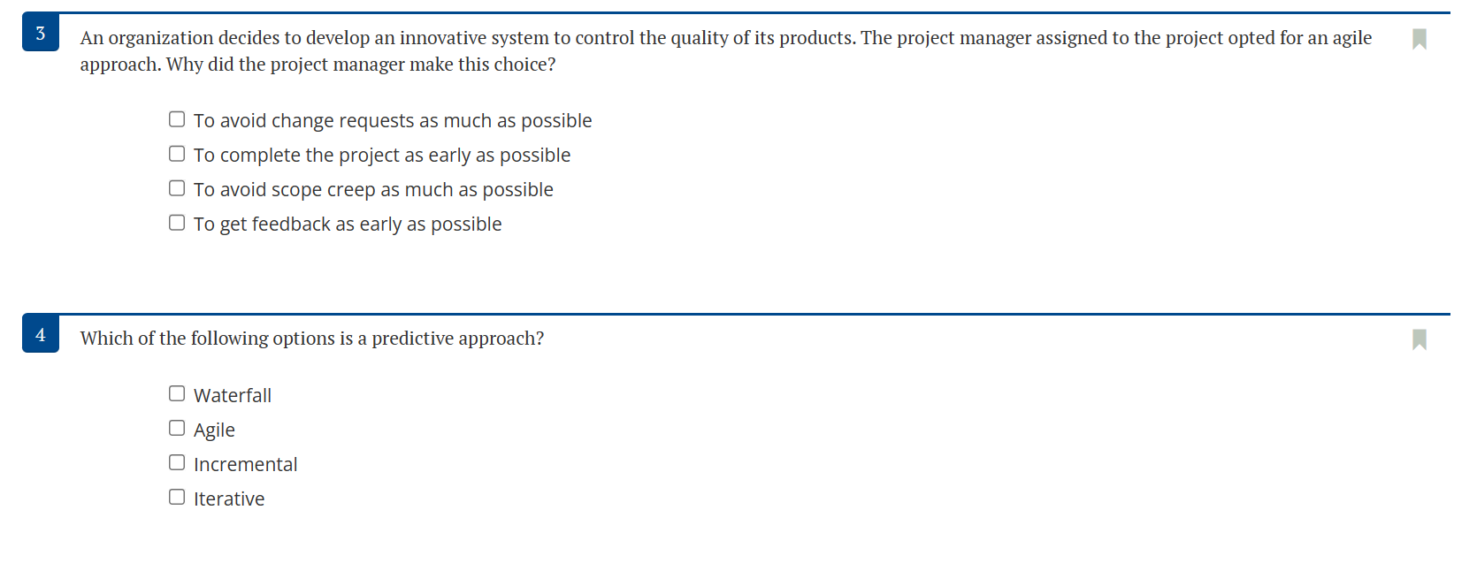Click the blue question number badge 3

(x=40, y=34)
